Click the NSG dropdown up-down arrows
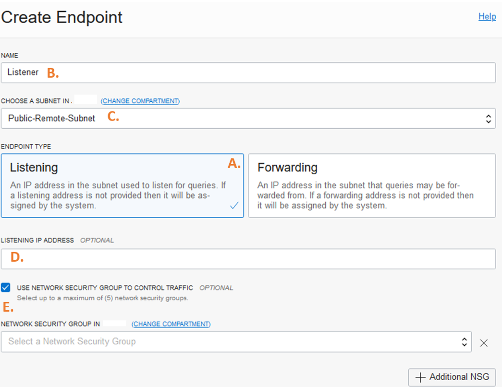Image resolution: width=502 pixels, height=387 pixels. (x=464, y=341)
